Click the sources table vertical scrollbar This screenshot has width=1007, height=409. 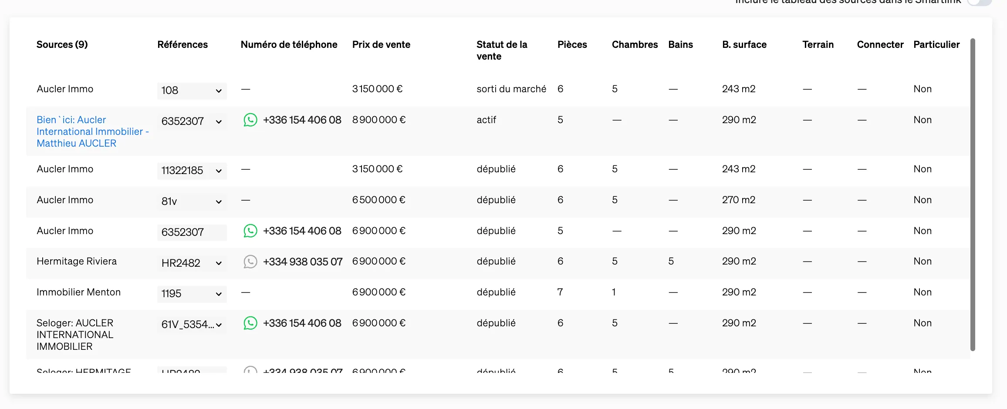click(x=973, y=194)
